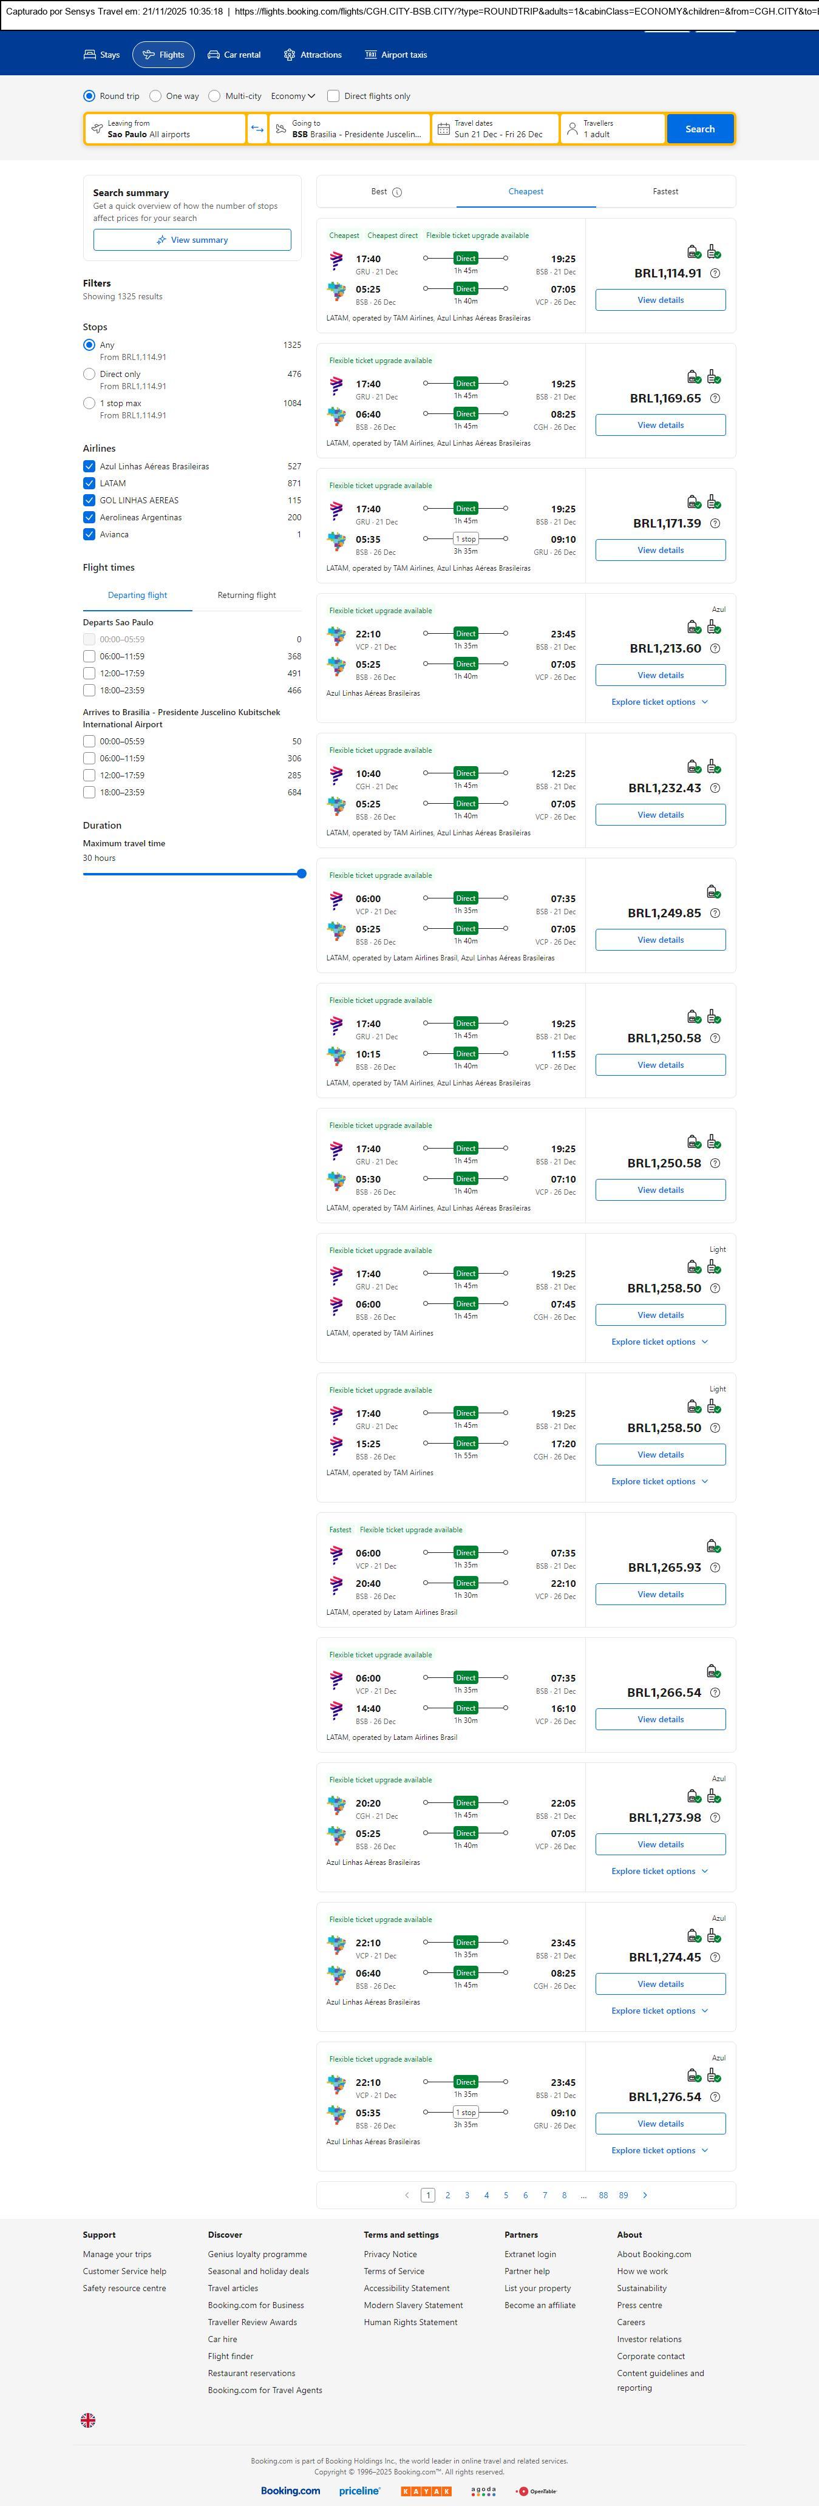Open the Travellers 1 adult selector
819x2506 pixels.
(x=613, y=129)
